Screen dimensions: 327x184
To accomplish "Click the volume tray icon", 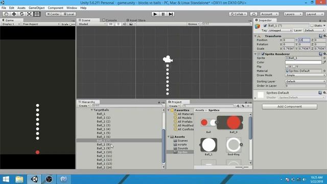I will tap(305, 179).
